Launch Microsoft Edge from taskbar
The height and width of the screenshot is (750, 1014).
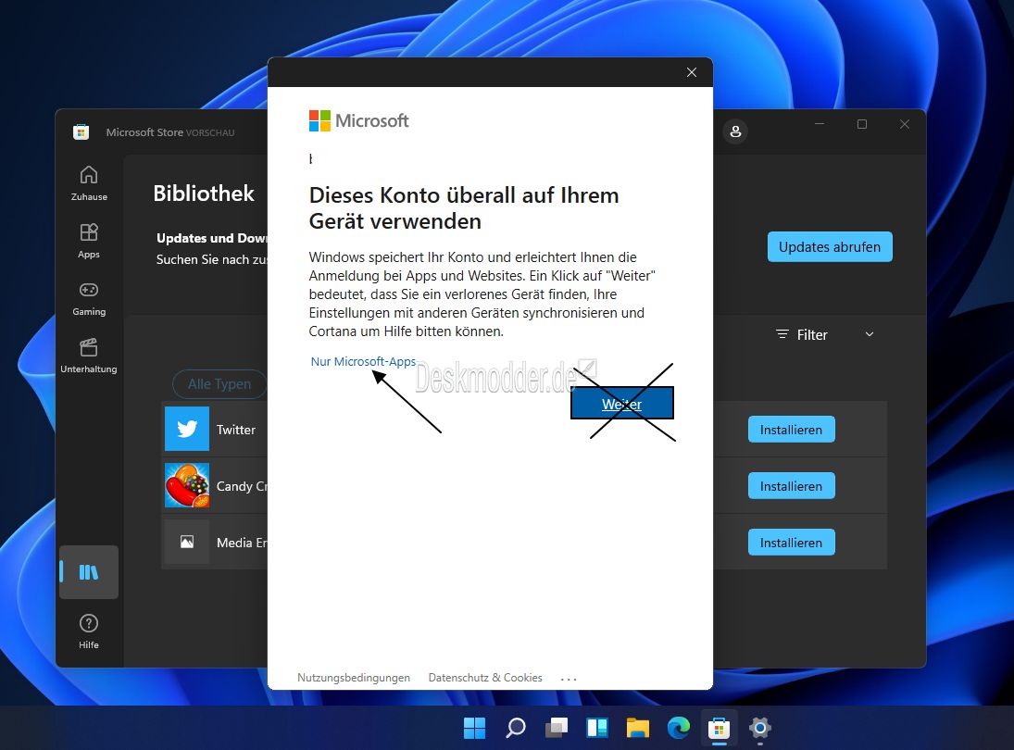(x=679, y=728)
